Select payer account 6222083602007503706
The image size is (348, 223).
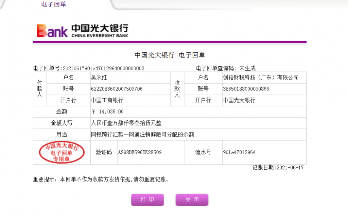(117, 89)
